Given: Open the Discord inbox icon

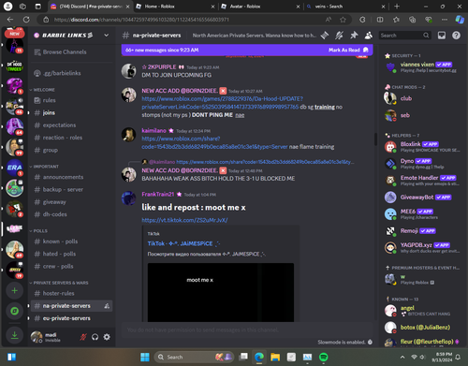Looking at the screenshot, I should 442,36.
